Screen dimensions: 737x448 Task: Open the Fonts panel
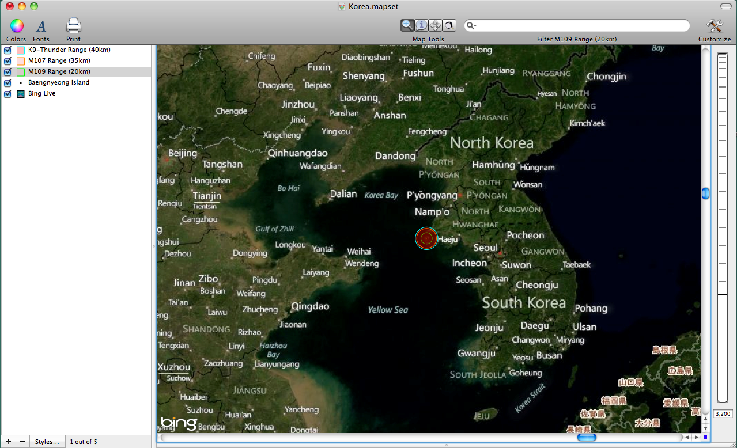click(41, 26)
